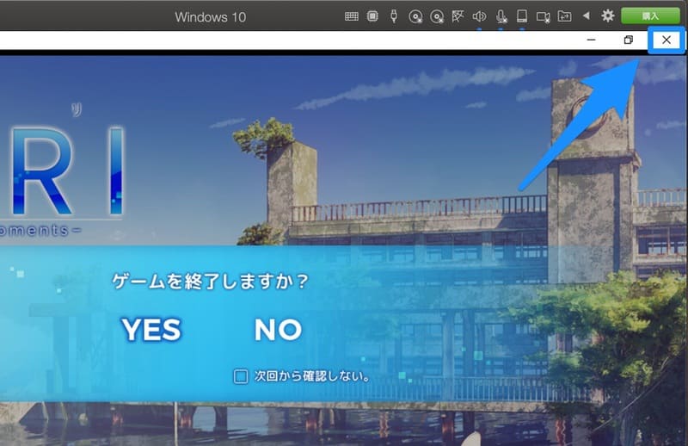Close the game window with X

pos(666,40)
